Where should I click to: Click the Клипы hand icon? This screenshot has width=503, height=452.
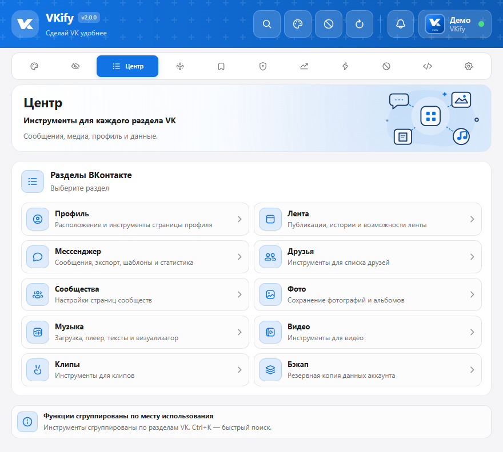(x=38, y=370)
